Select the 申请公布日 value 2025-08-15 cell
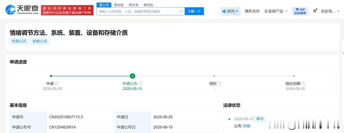Viewport: 344px width, 133px height. 185,127
